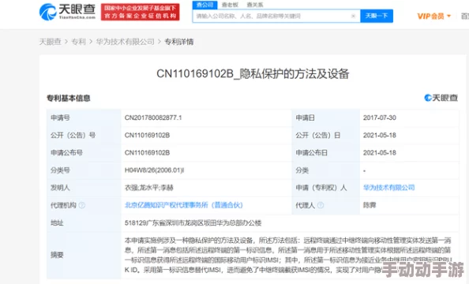Open the 北京亿腾知识产权代理事务所 agency link
Viewport: 469px width, 284px height.
(184, 205)
